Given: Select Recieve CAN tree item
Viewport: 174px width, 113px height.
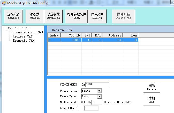Looking at the screenshot, I should point(22,36).
